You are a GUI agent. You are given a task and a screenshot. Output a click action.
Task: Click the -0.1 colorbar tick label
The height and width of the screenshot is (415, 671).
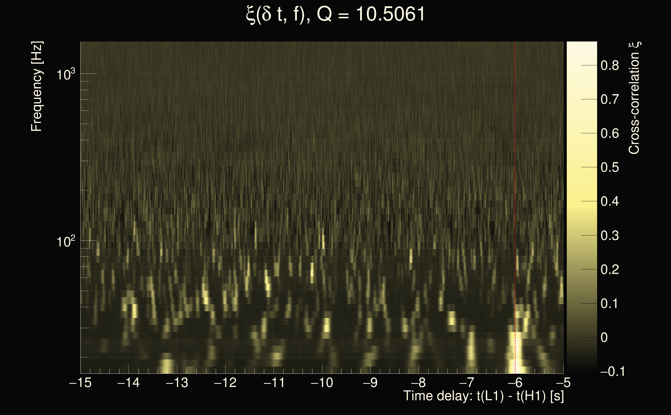click(x=612, y=371)
